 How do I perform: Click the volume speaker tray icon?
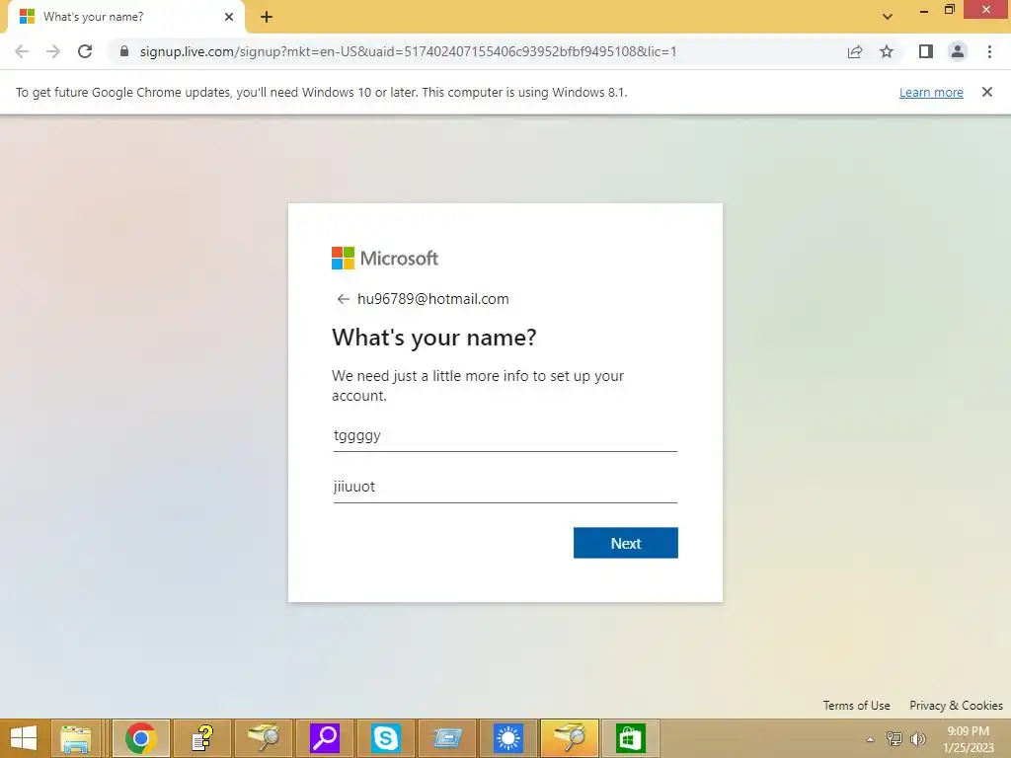917,739
